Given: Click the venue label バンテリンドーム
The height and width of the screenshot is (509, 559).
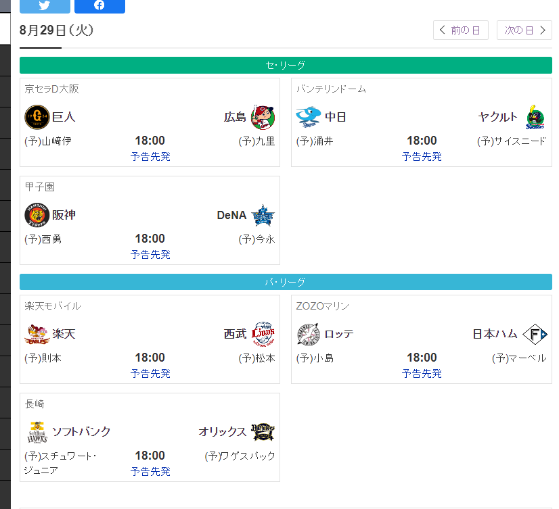Looking at the screenshot, I should click(x=331, y=89).
